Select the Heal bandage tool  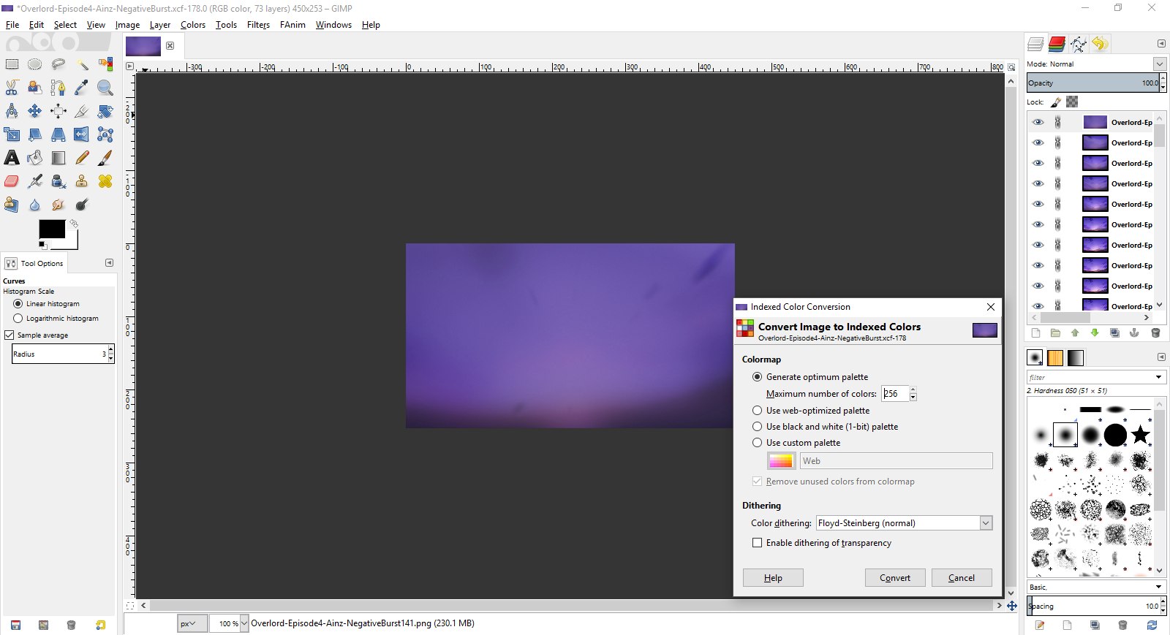coord(105,181)
